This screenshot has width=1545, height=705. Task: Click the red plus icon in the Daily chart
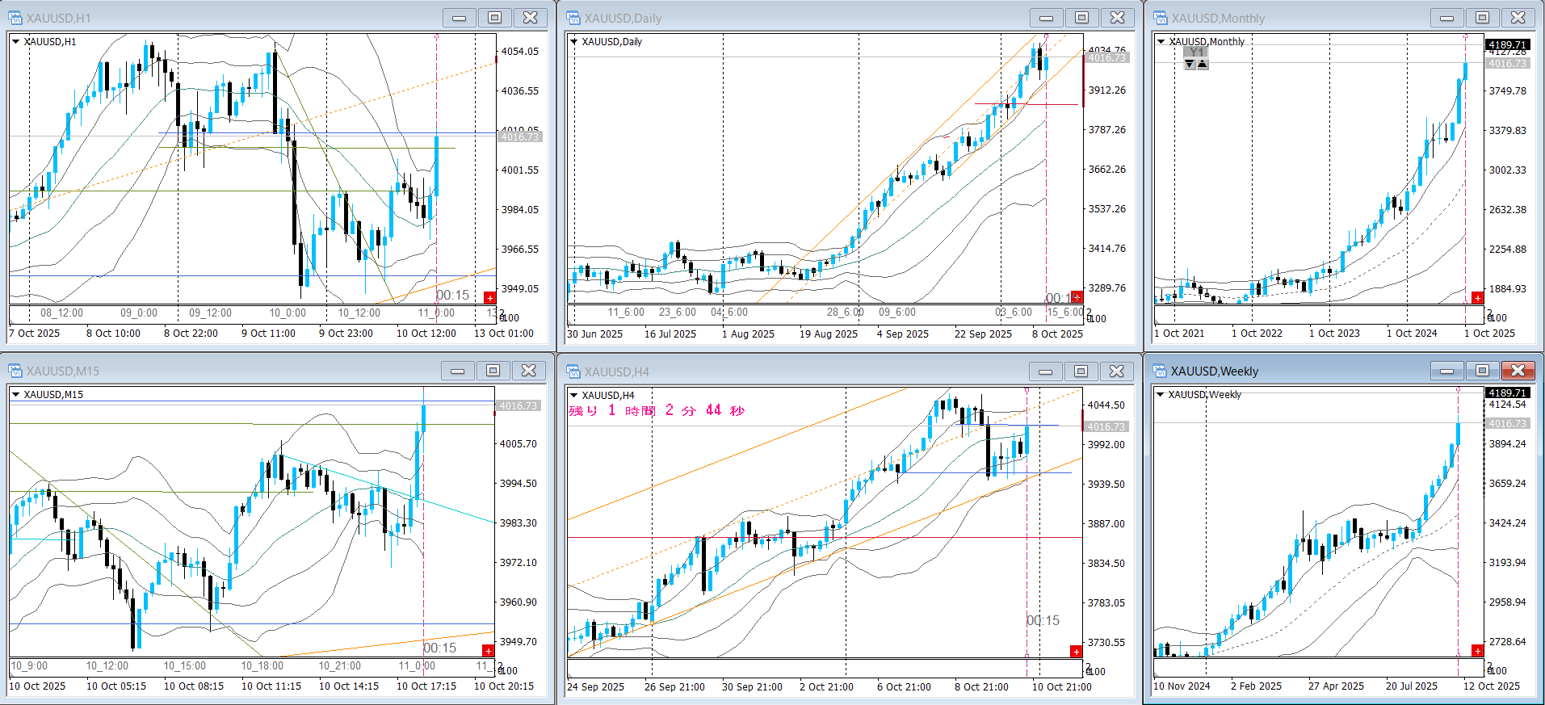(1077, 297)
